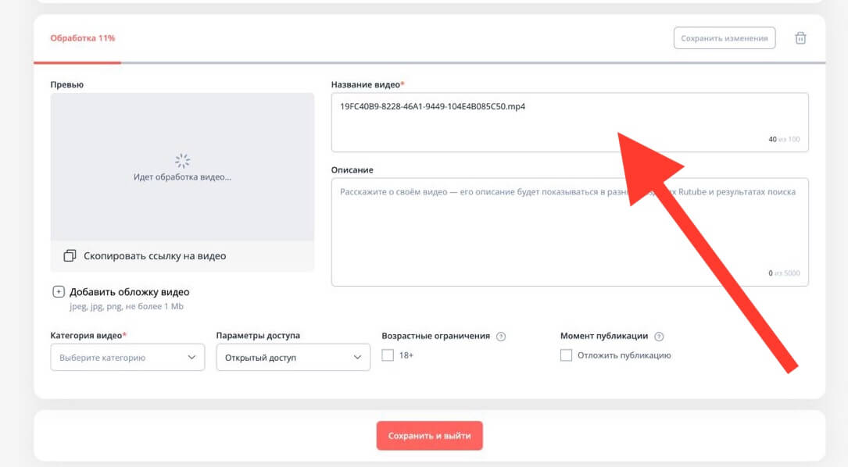Click the loading spinner in preview area

182,161
